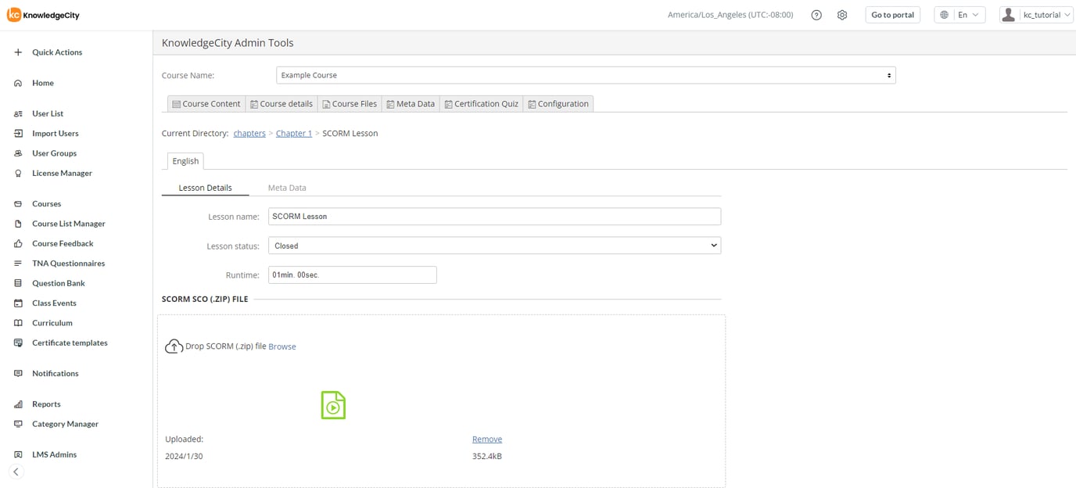Open Quick Actions from the sidebar
This screenshot has width=1076, height=488.
(56, 52)
